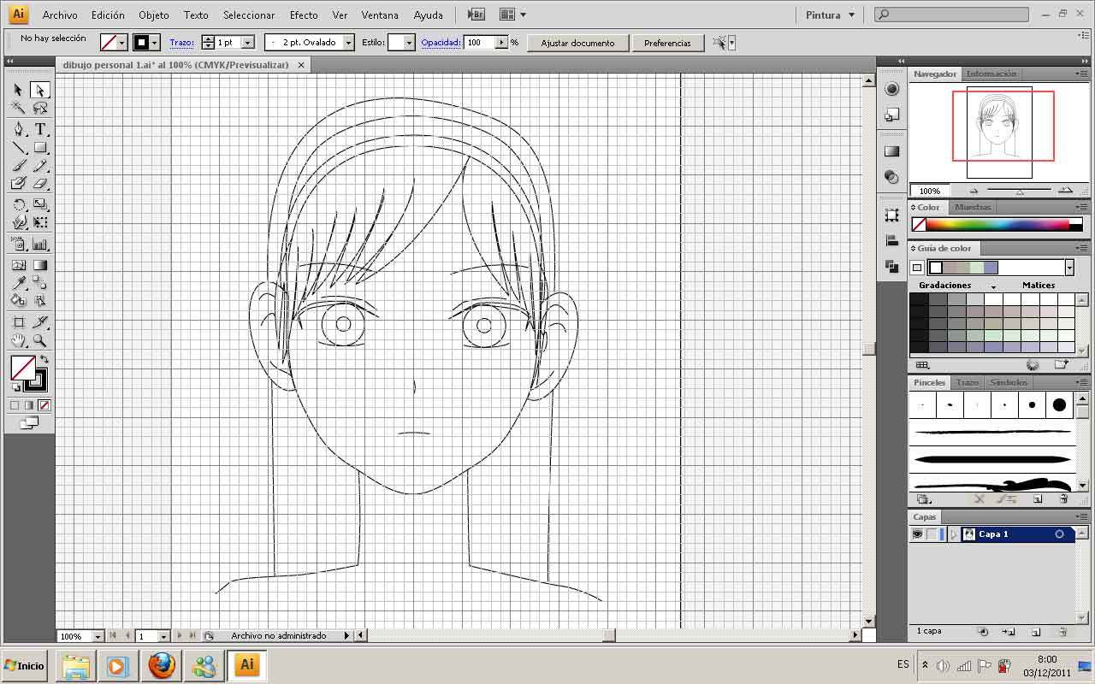Select the Line Segment tool
Screen dimensions: 1095x684
(18, 148)
